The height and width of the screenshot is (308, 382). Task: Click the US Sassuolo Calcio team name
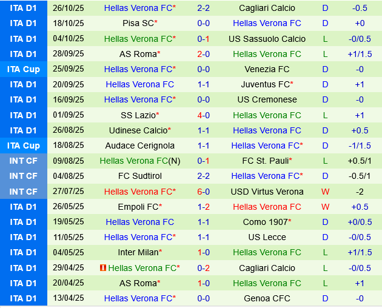click(x=267, y=38)
